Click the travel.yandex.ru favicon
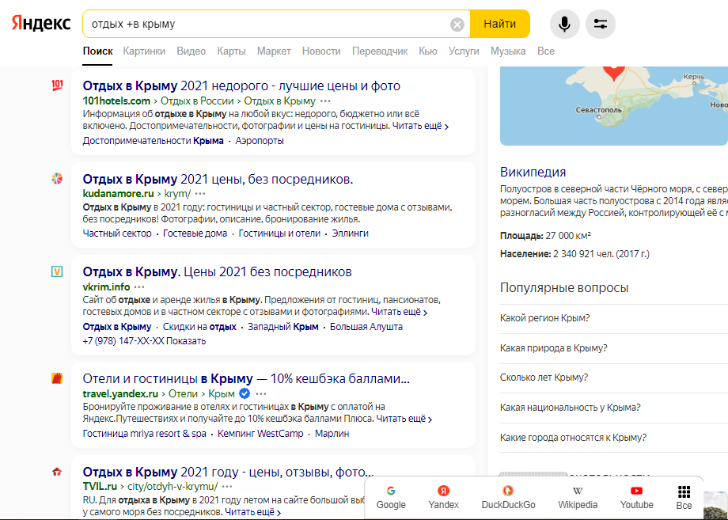Image resolution: width=728 pixels, height=520 pixels. point(57,378)
